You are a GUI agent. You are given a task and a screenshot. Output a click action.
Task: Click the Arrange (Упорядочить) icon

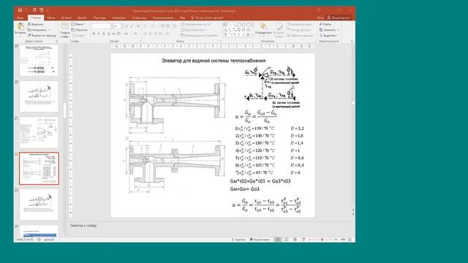pos(263,26)
